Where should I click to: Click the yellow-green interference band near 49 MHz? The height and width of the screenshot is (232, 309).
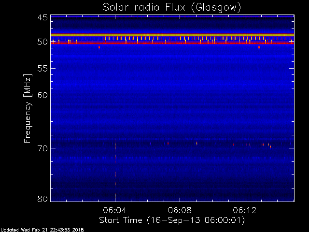tap(172, 35)
